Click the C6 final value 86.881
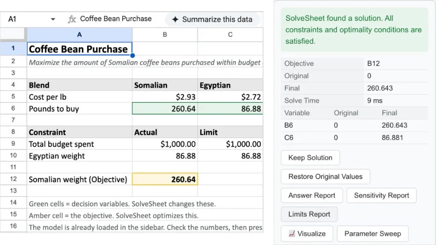 392,137
